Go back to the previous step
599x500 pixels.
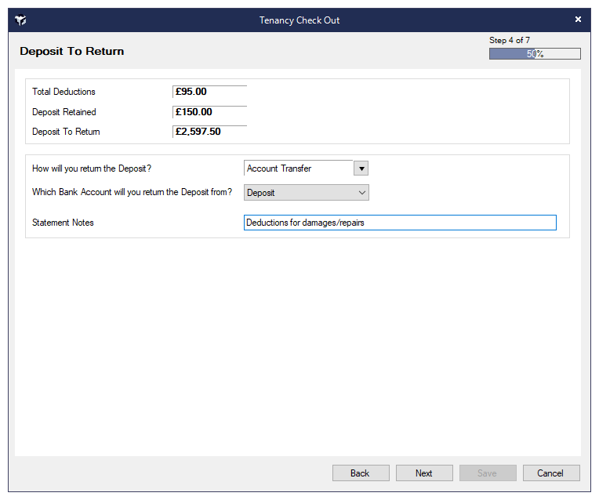(x=361, y=473)
